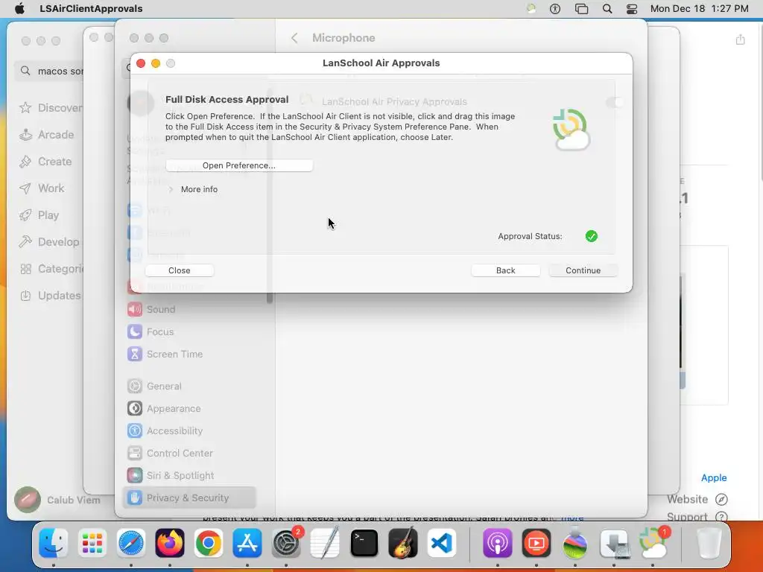Open Finder from the Dock
This screenshot has width=763, height=572.
pyautogui.click(x=53, y=543)
